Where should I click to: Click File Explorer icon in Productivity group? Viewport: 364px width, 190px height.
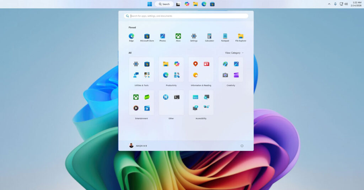(166, 64)
